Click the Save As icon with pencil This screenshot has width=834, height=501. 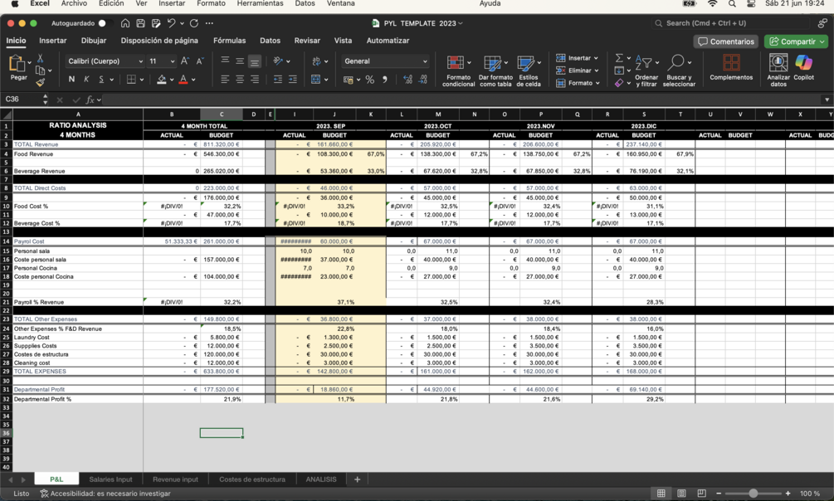(x=156, y=23)
